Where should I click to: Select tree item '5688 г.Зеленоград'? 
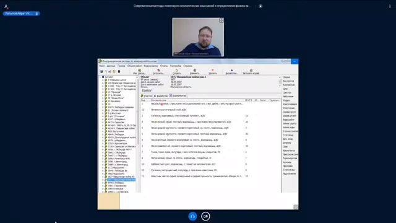118,162
